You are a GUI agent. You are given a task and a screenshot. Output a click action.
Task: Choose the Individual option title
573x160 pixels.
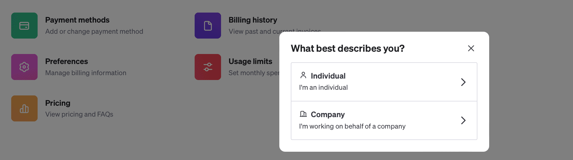(x=328, y=76)
